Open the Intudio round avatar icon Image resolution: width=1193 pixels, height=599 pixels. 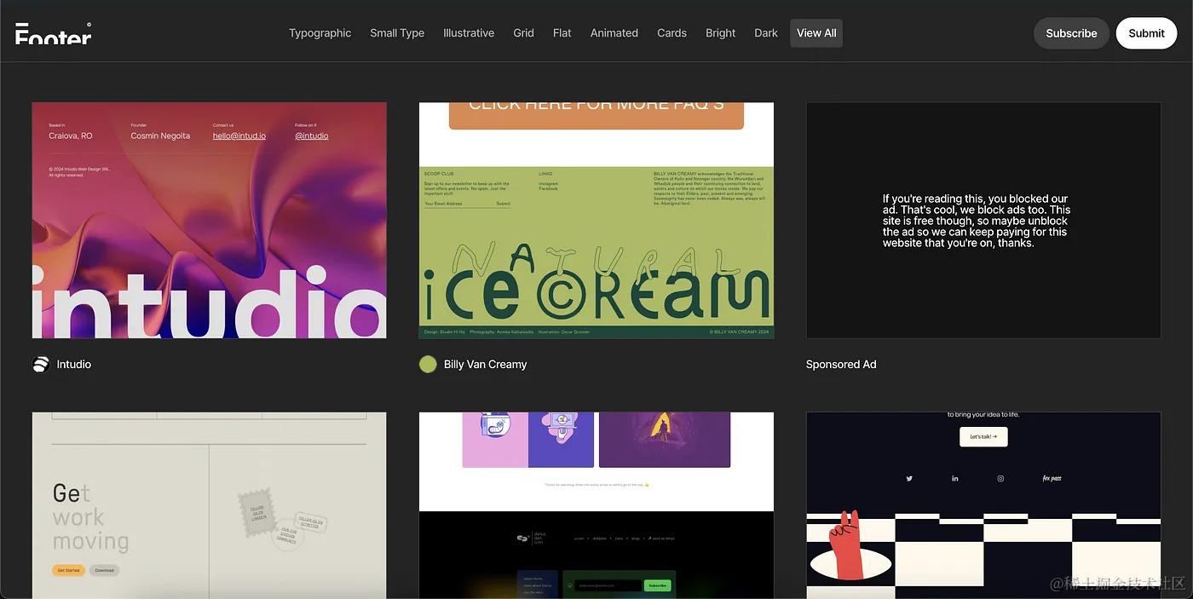[41, 365]
